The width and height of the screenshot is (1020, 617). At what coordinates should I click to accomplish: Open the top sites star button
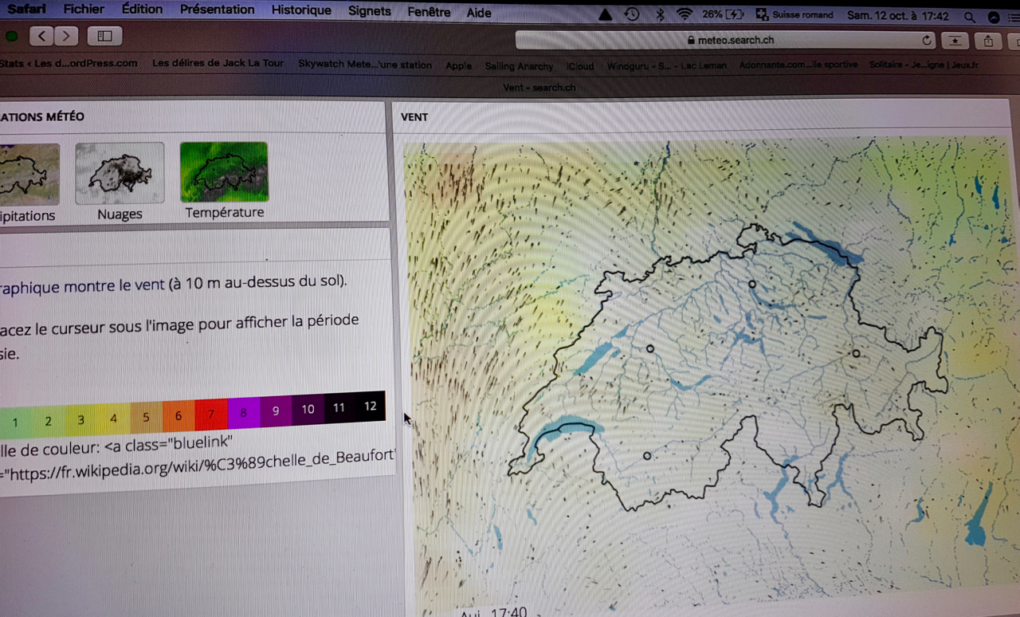tap(955, 41)
